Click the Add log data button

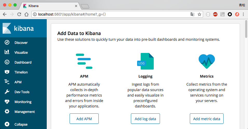tap(145, 119)
